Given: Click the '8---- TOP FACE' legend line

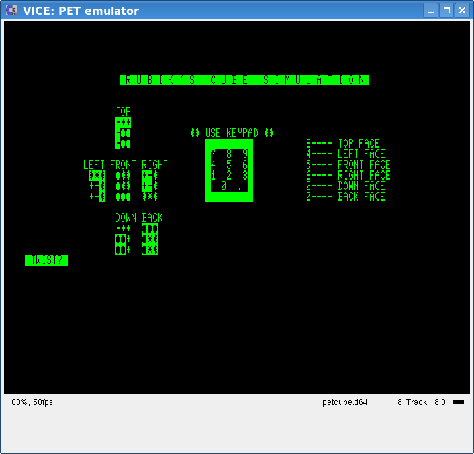Looking at the screenshot, I should [x=343, y=143].
